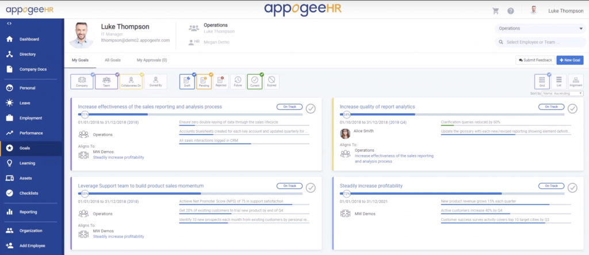
Task: Open the sales reporting and analysis goal title
Action: coord(150,106)
